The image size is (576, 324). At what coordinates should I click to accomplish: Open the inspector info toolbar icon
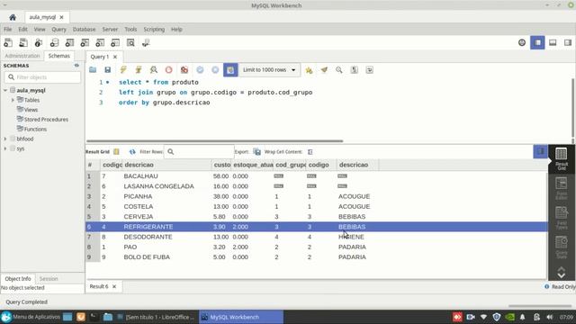click(39, 42)
